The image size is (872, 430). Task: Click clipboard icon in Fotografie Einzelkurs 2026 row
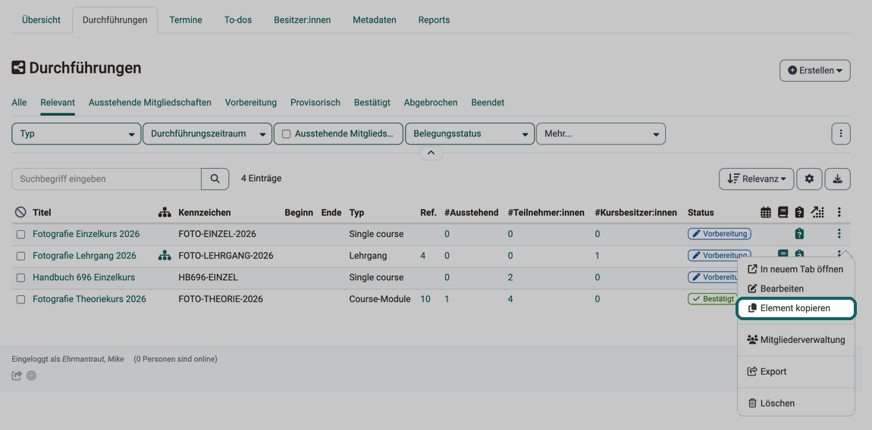point(799,234)
